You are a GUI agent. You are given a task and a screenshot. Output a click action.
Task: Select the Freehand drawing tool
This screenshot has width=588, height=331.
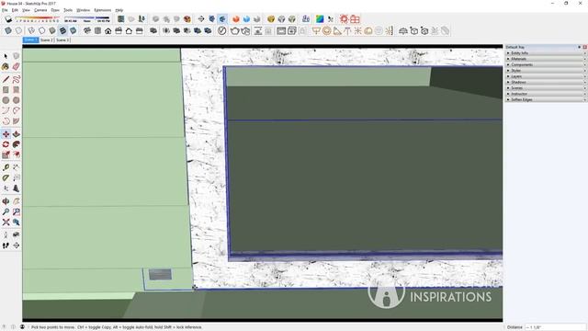[x=17, y=79]
